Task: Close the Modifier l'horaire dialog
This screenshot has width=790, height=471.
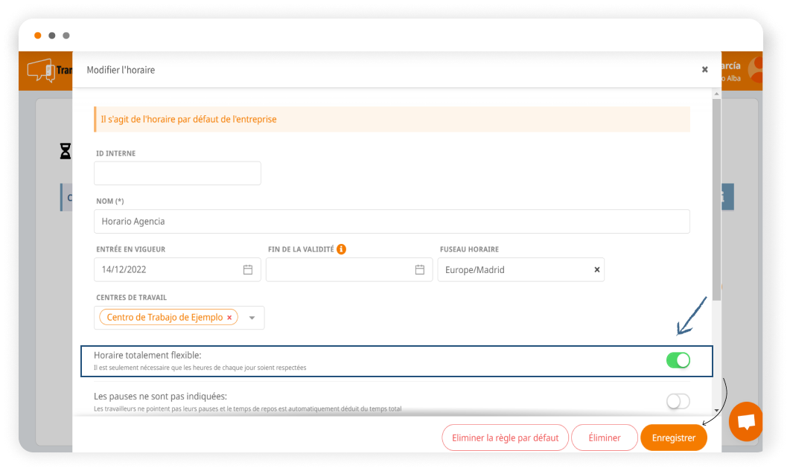Action: click(x=704, y=69)
